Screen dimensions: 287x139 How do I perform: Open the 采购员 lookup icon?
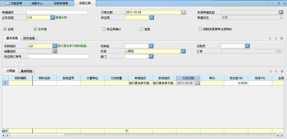(248, 46)
